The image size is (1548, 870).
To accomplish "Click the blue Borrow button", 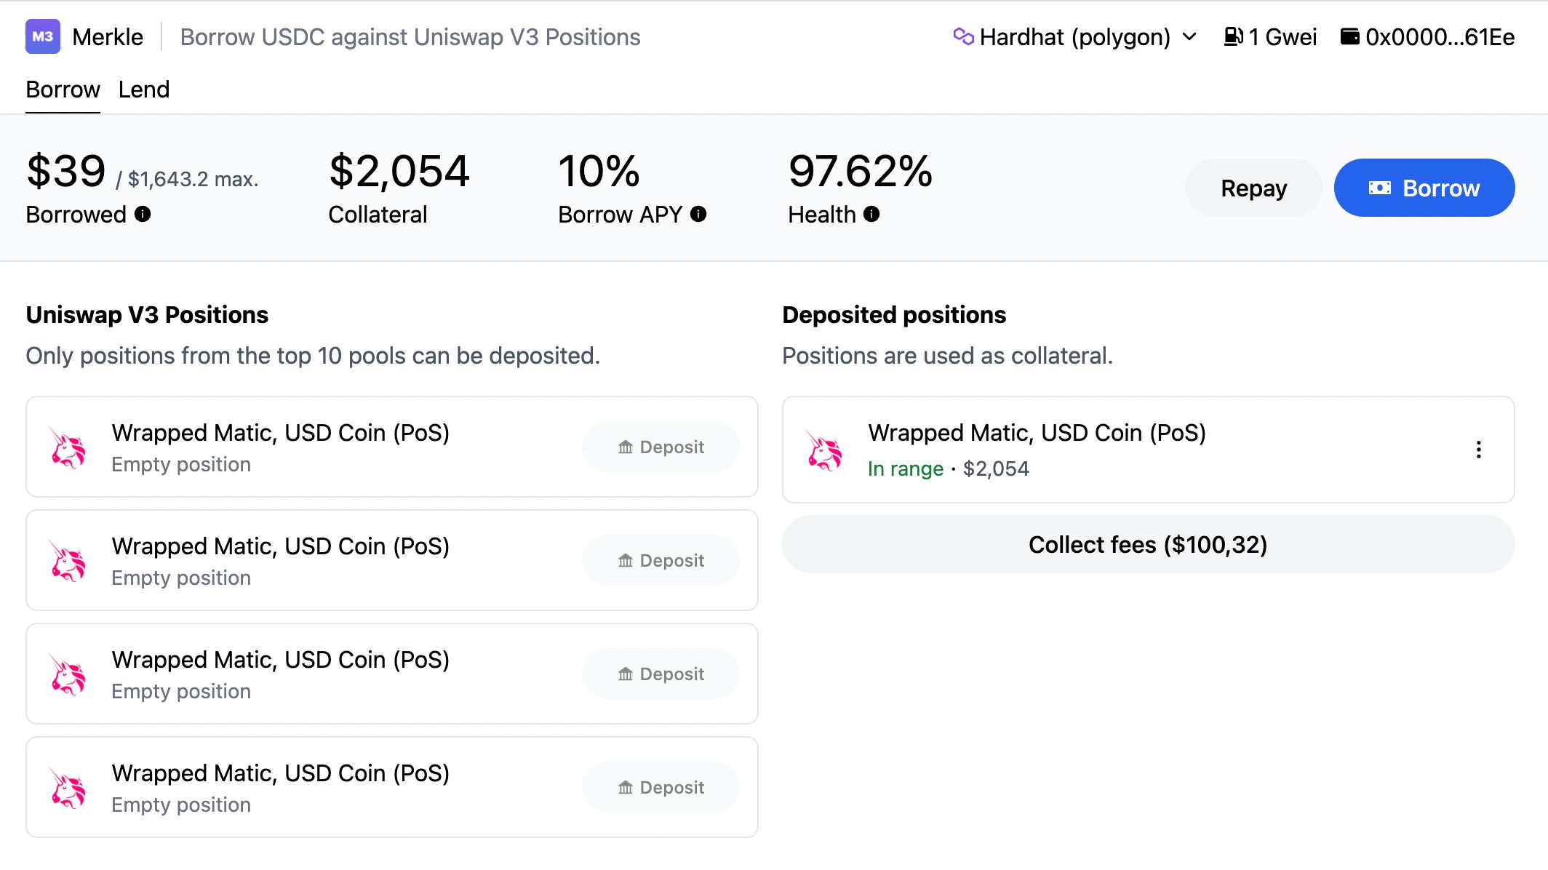I will click(x=1424, y=188).
